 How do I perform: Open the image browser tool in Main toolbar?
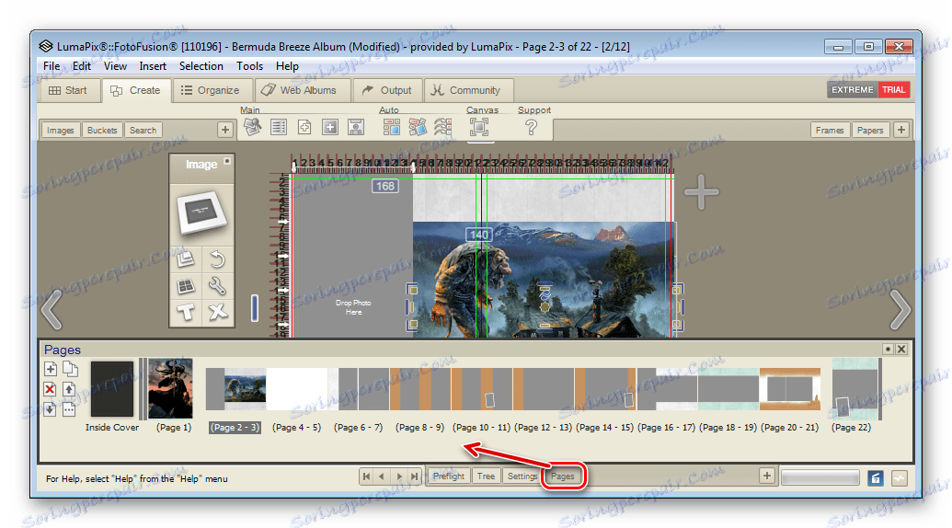[253, 127]
